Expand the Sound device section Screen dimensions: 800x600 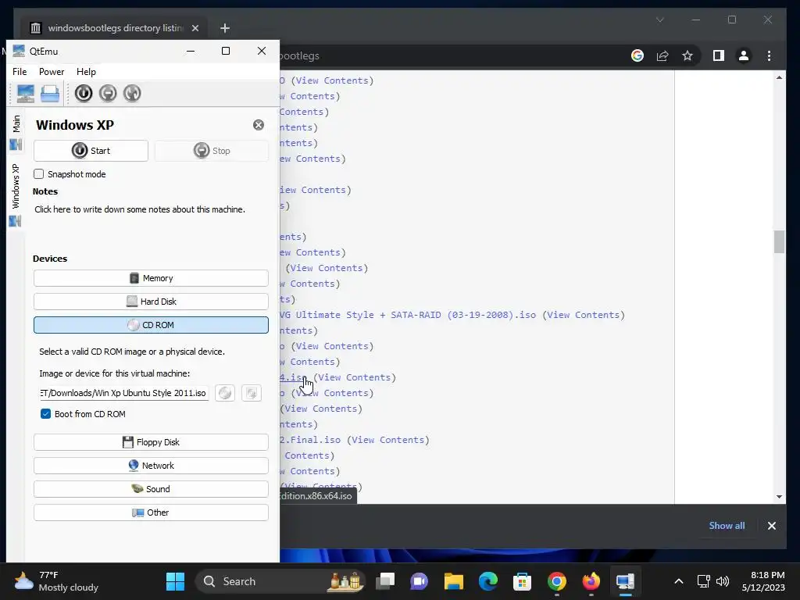point(151,489)
